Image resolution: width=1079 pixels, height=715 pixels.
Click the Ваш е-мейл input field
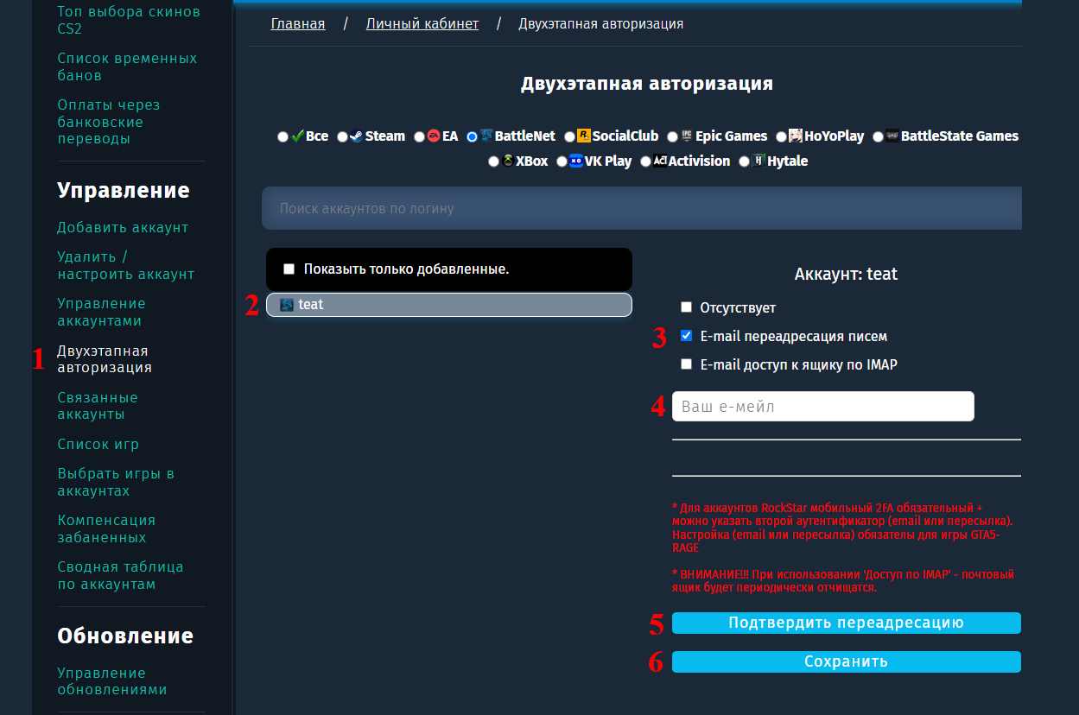(823, 407)
